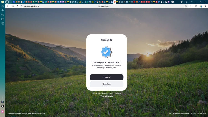Open a new tab with the plus button
Viewport: 208px width, 117px height.
(x=173, y=2)
